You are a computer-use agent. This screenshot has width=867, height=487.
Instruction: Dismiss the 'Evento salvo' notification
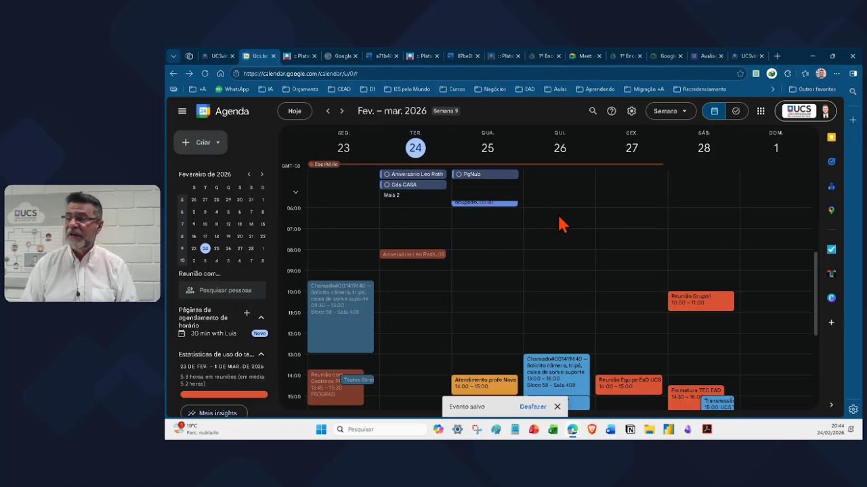tap(557, 407)
